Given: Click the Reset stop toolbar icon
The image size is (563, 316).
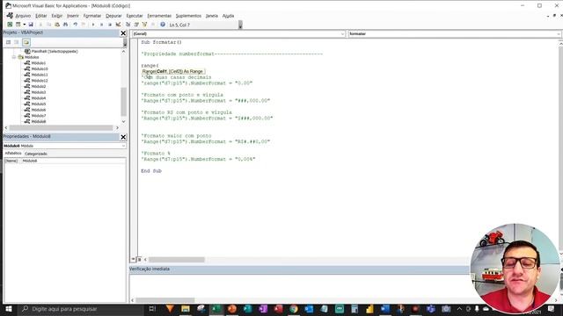Looking at the screenshot, I should pyautogui.click(x=110, y=25).
